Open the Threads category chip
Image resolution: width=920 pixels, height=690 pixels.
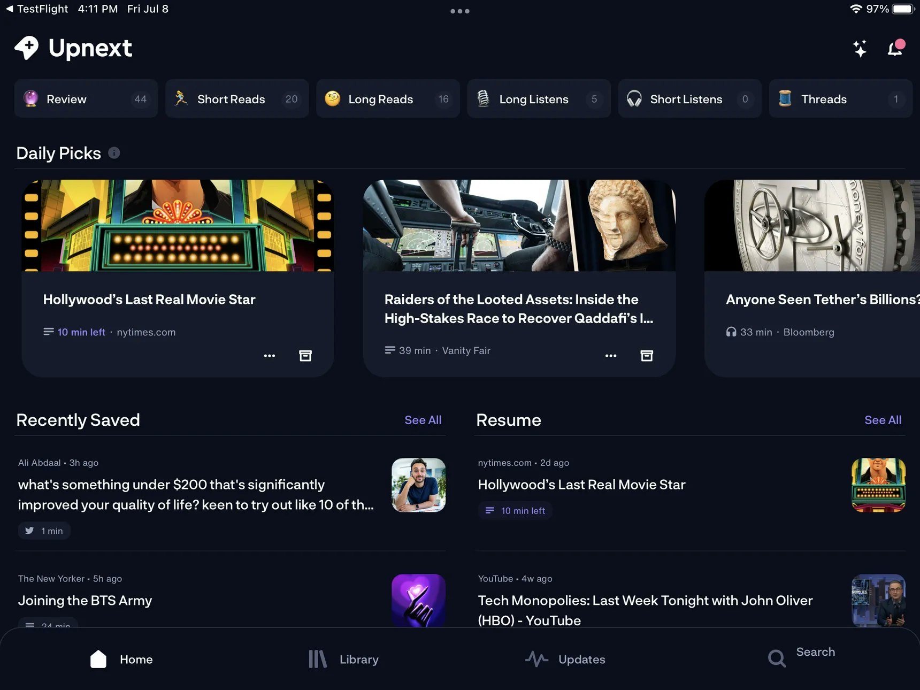[840, 99]
